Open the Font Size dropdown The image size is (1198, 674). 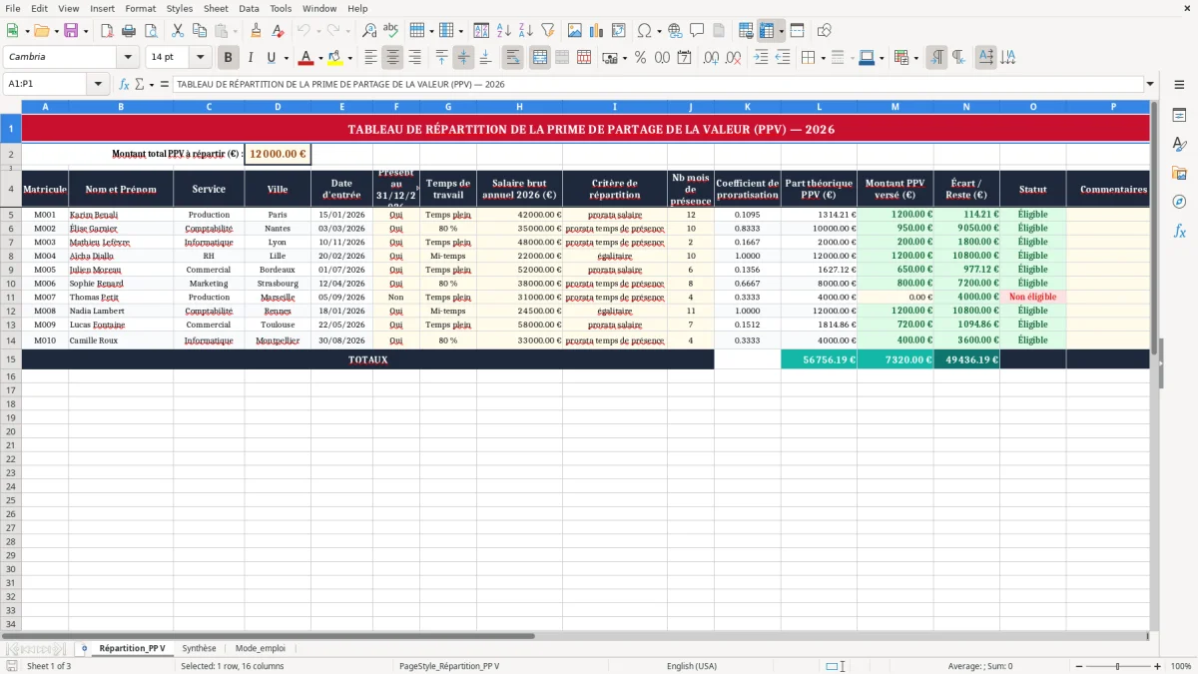(x=201, y=58)
